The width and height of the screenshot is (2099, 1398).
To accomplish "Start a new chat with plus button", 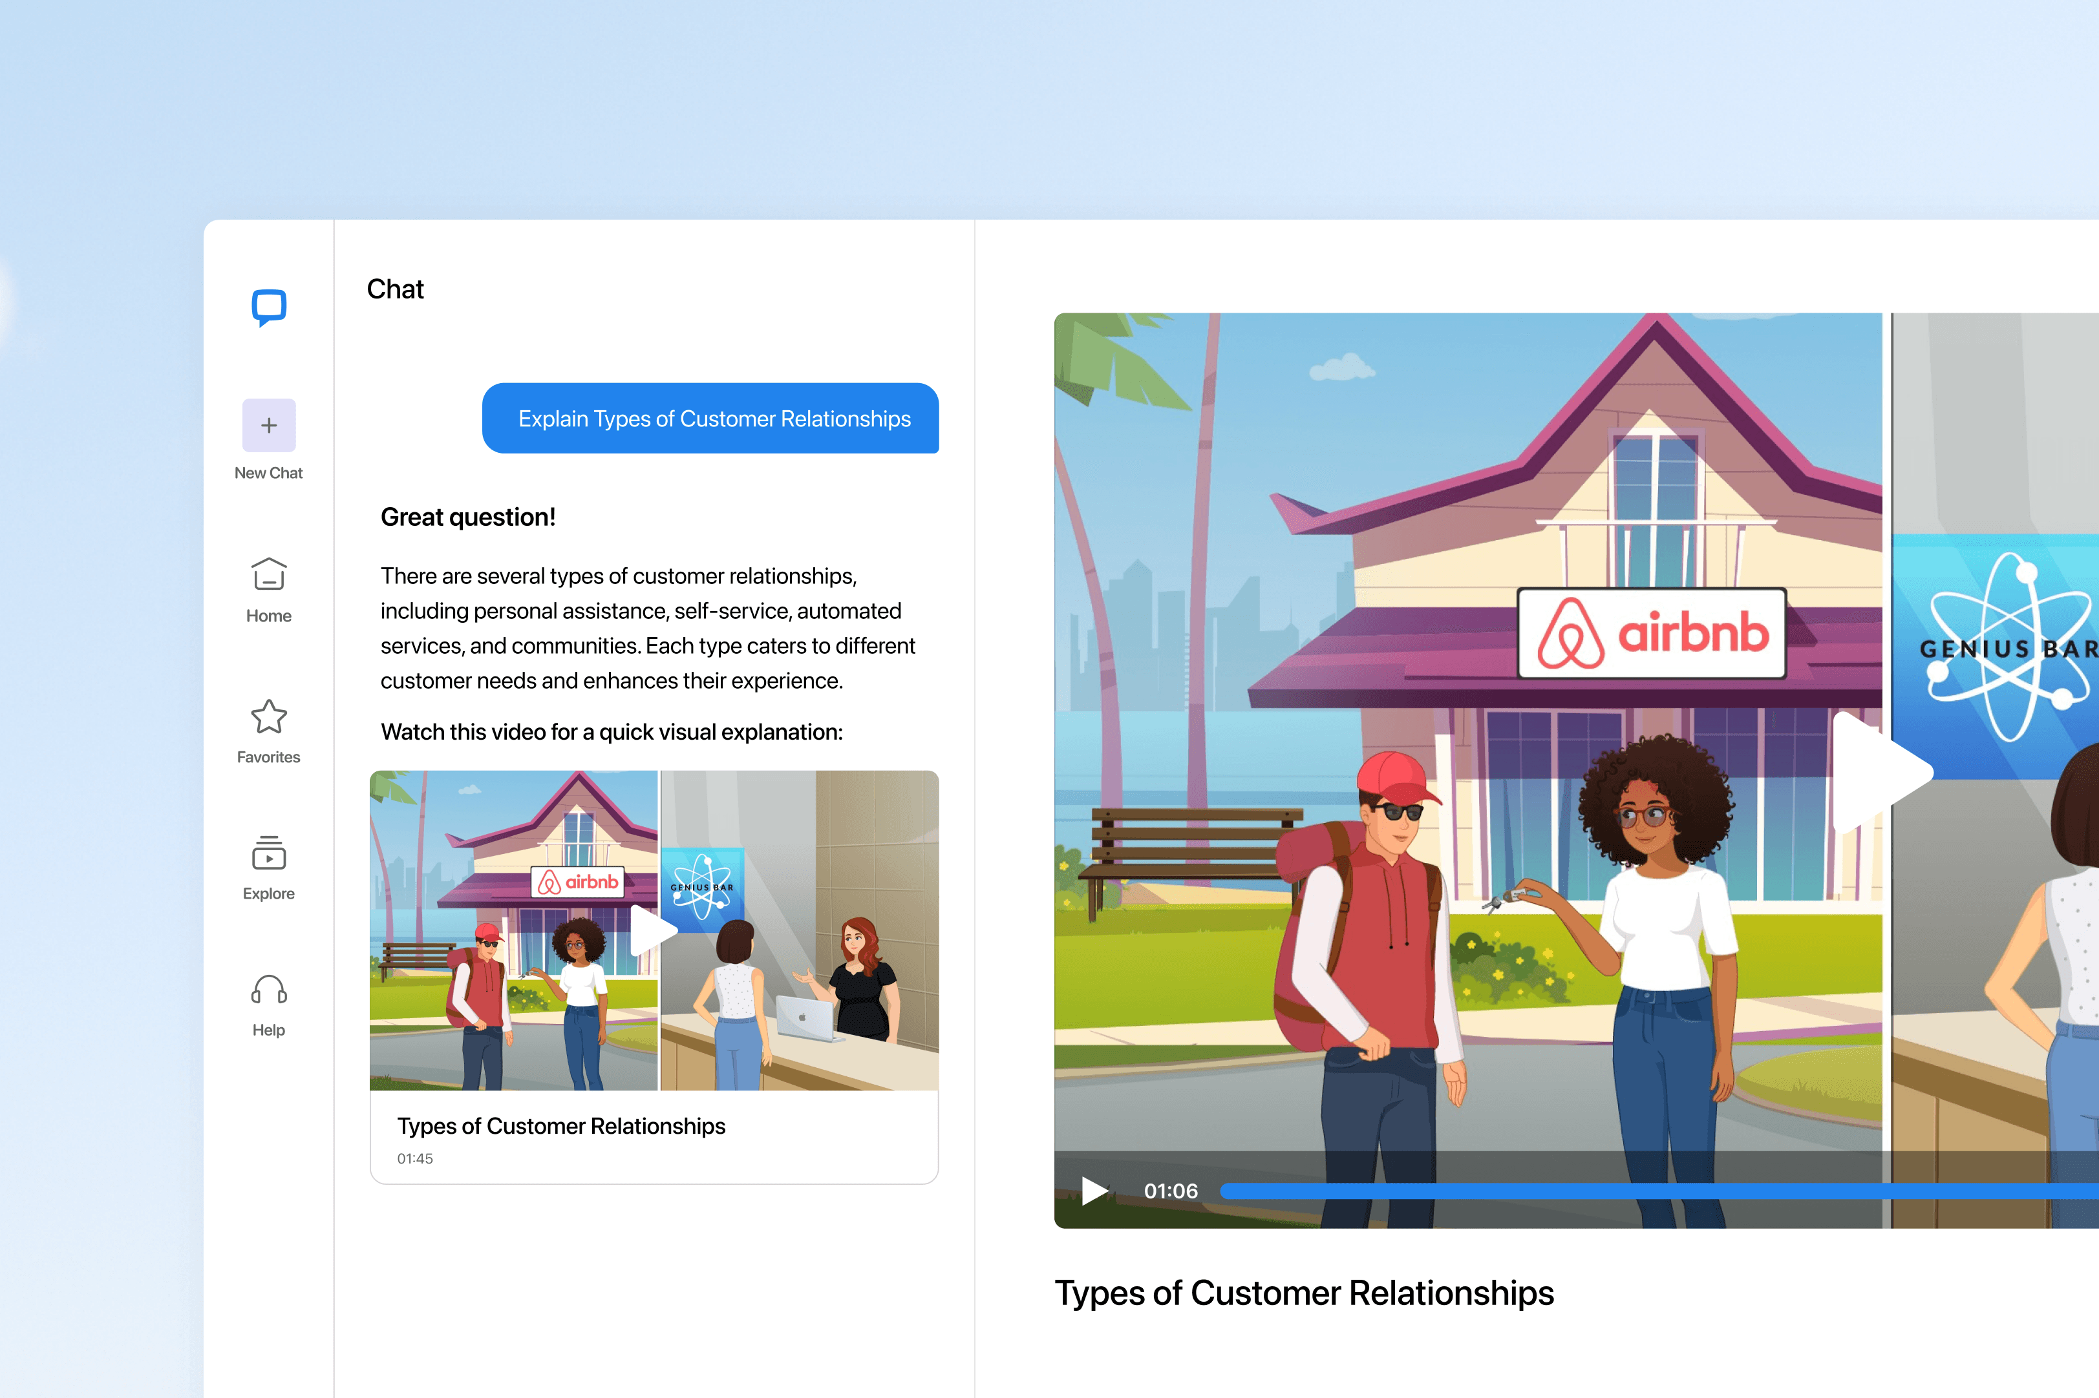I will pos(268,425).
